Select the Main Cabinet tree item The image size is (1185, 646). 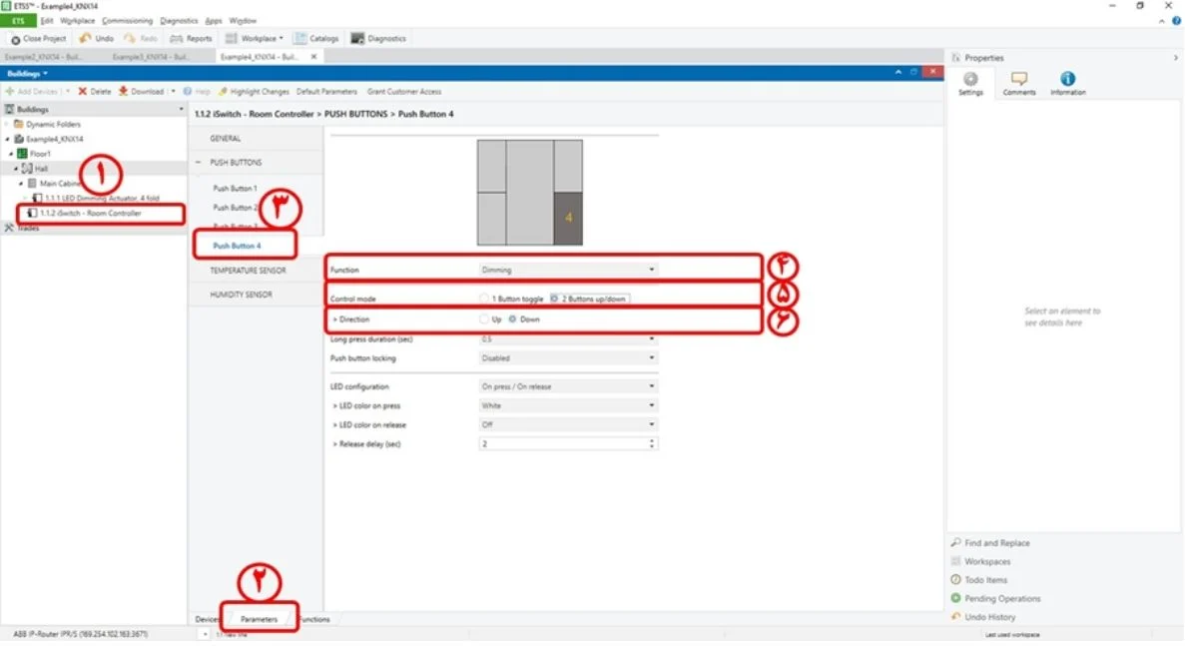coord(60,184)
